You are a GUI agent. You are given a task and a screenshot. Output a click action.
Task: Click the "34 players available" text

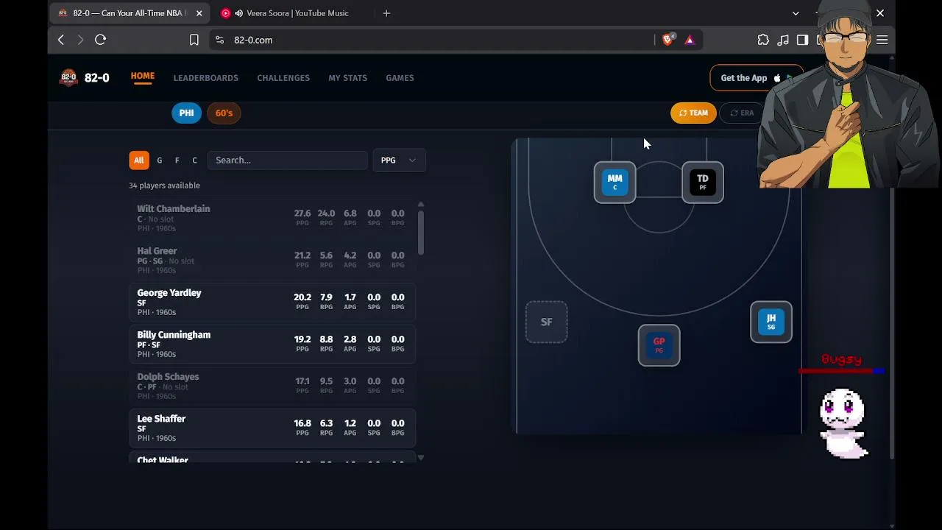point(164,185)
